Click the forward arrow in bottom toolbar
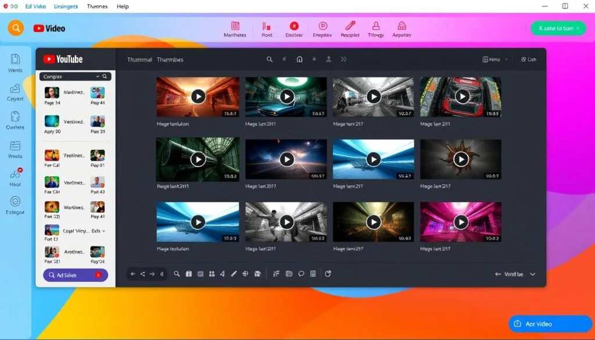 point(152,274)
